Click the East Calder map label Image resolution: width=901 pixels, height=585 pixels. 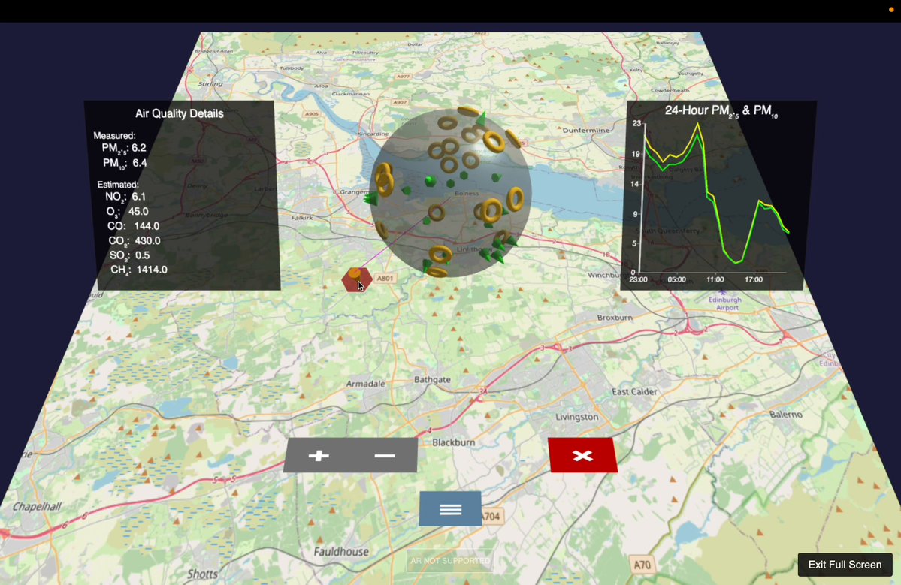click(x=634, y=391)
